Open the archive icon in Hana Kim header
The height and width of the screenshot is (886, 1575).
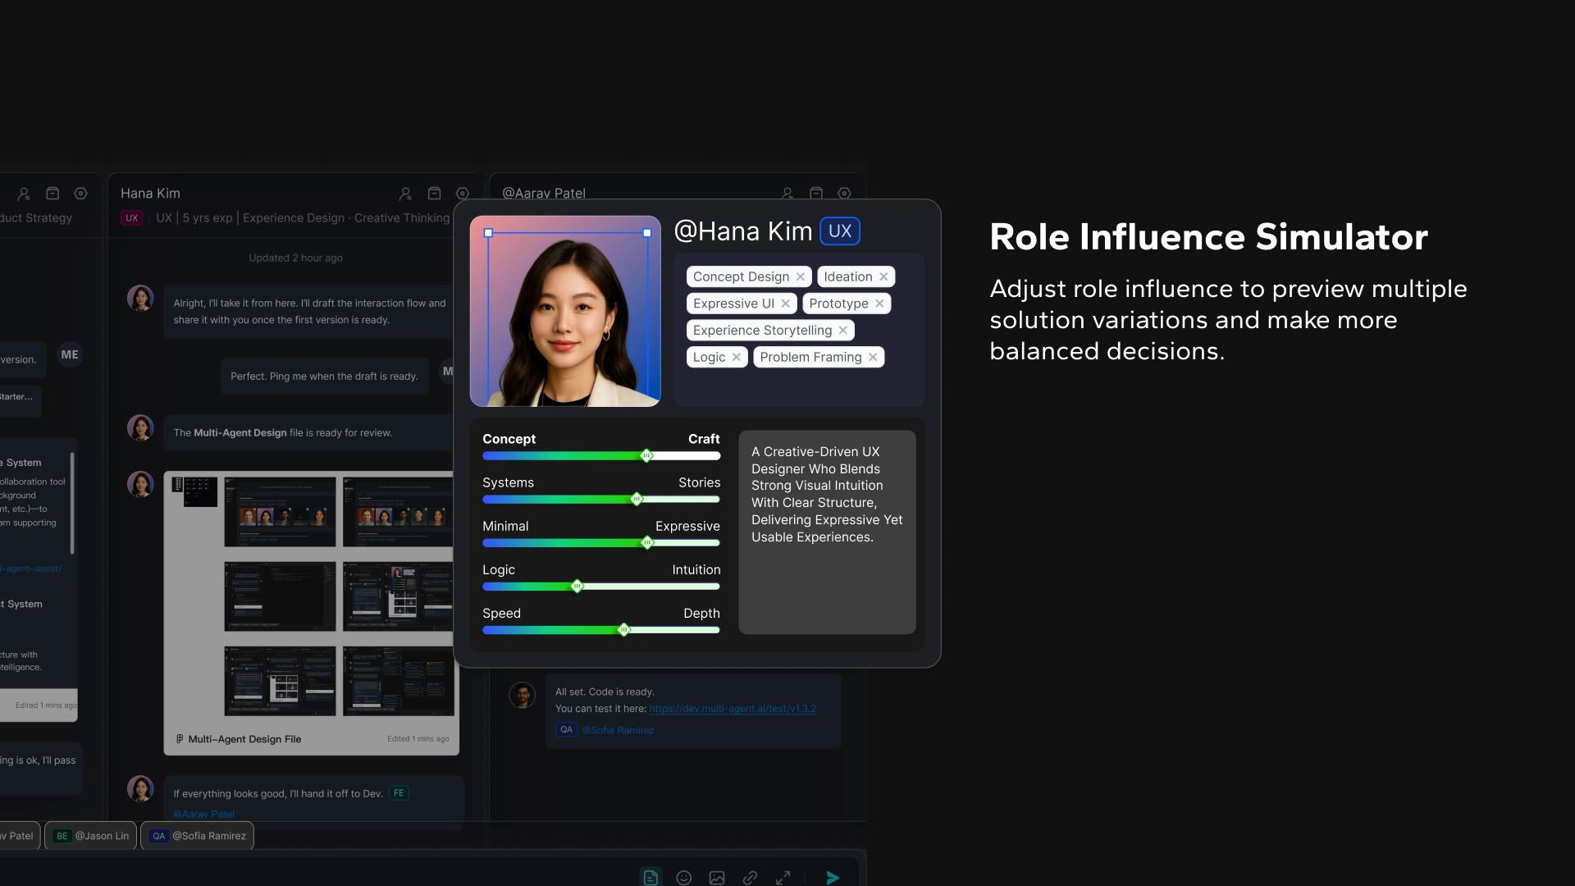pyautogui.click(x=434, y=194)
